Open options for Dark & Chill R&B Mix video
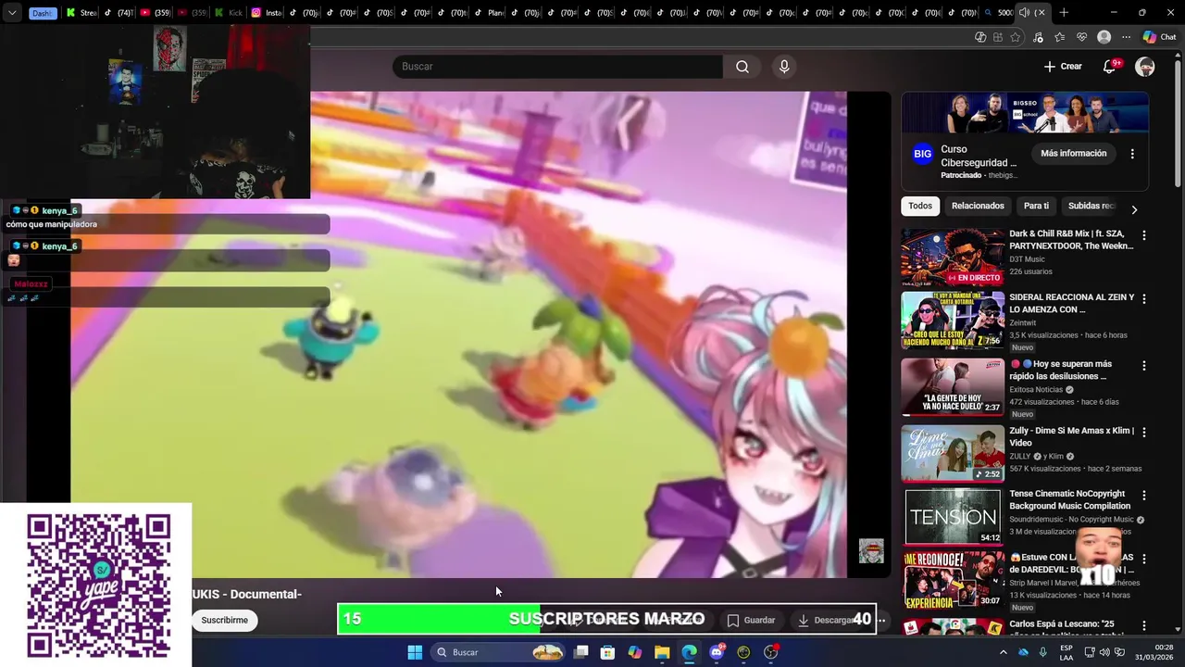This screenshot has width=1185, height=667. pos(1144,235)
